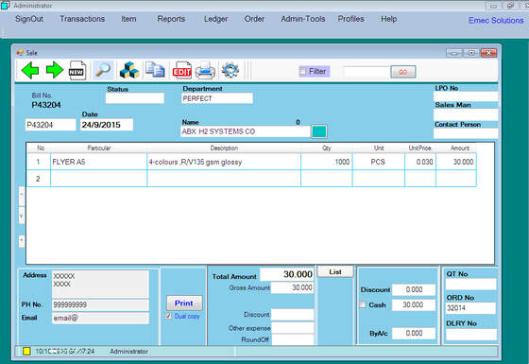The height and width of the screenshot is (364, 529).
Task: Open settings with gear toolbar icon
Action: tap(230, 70)
